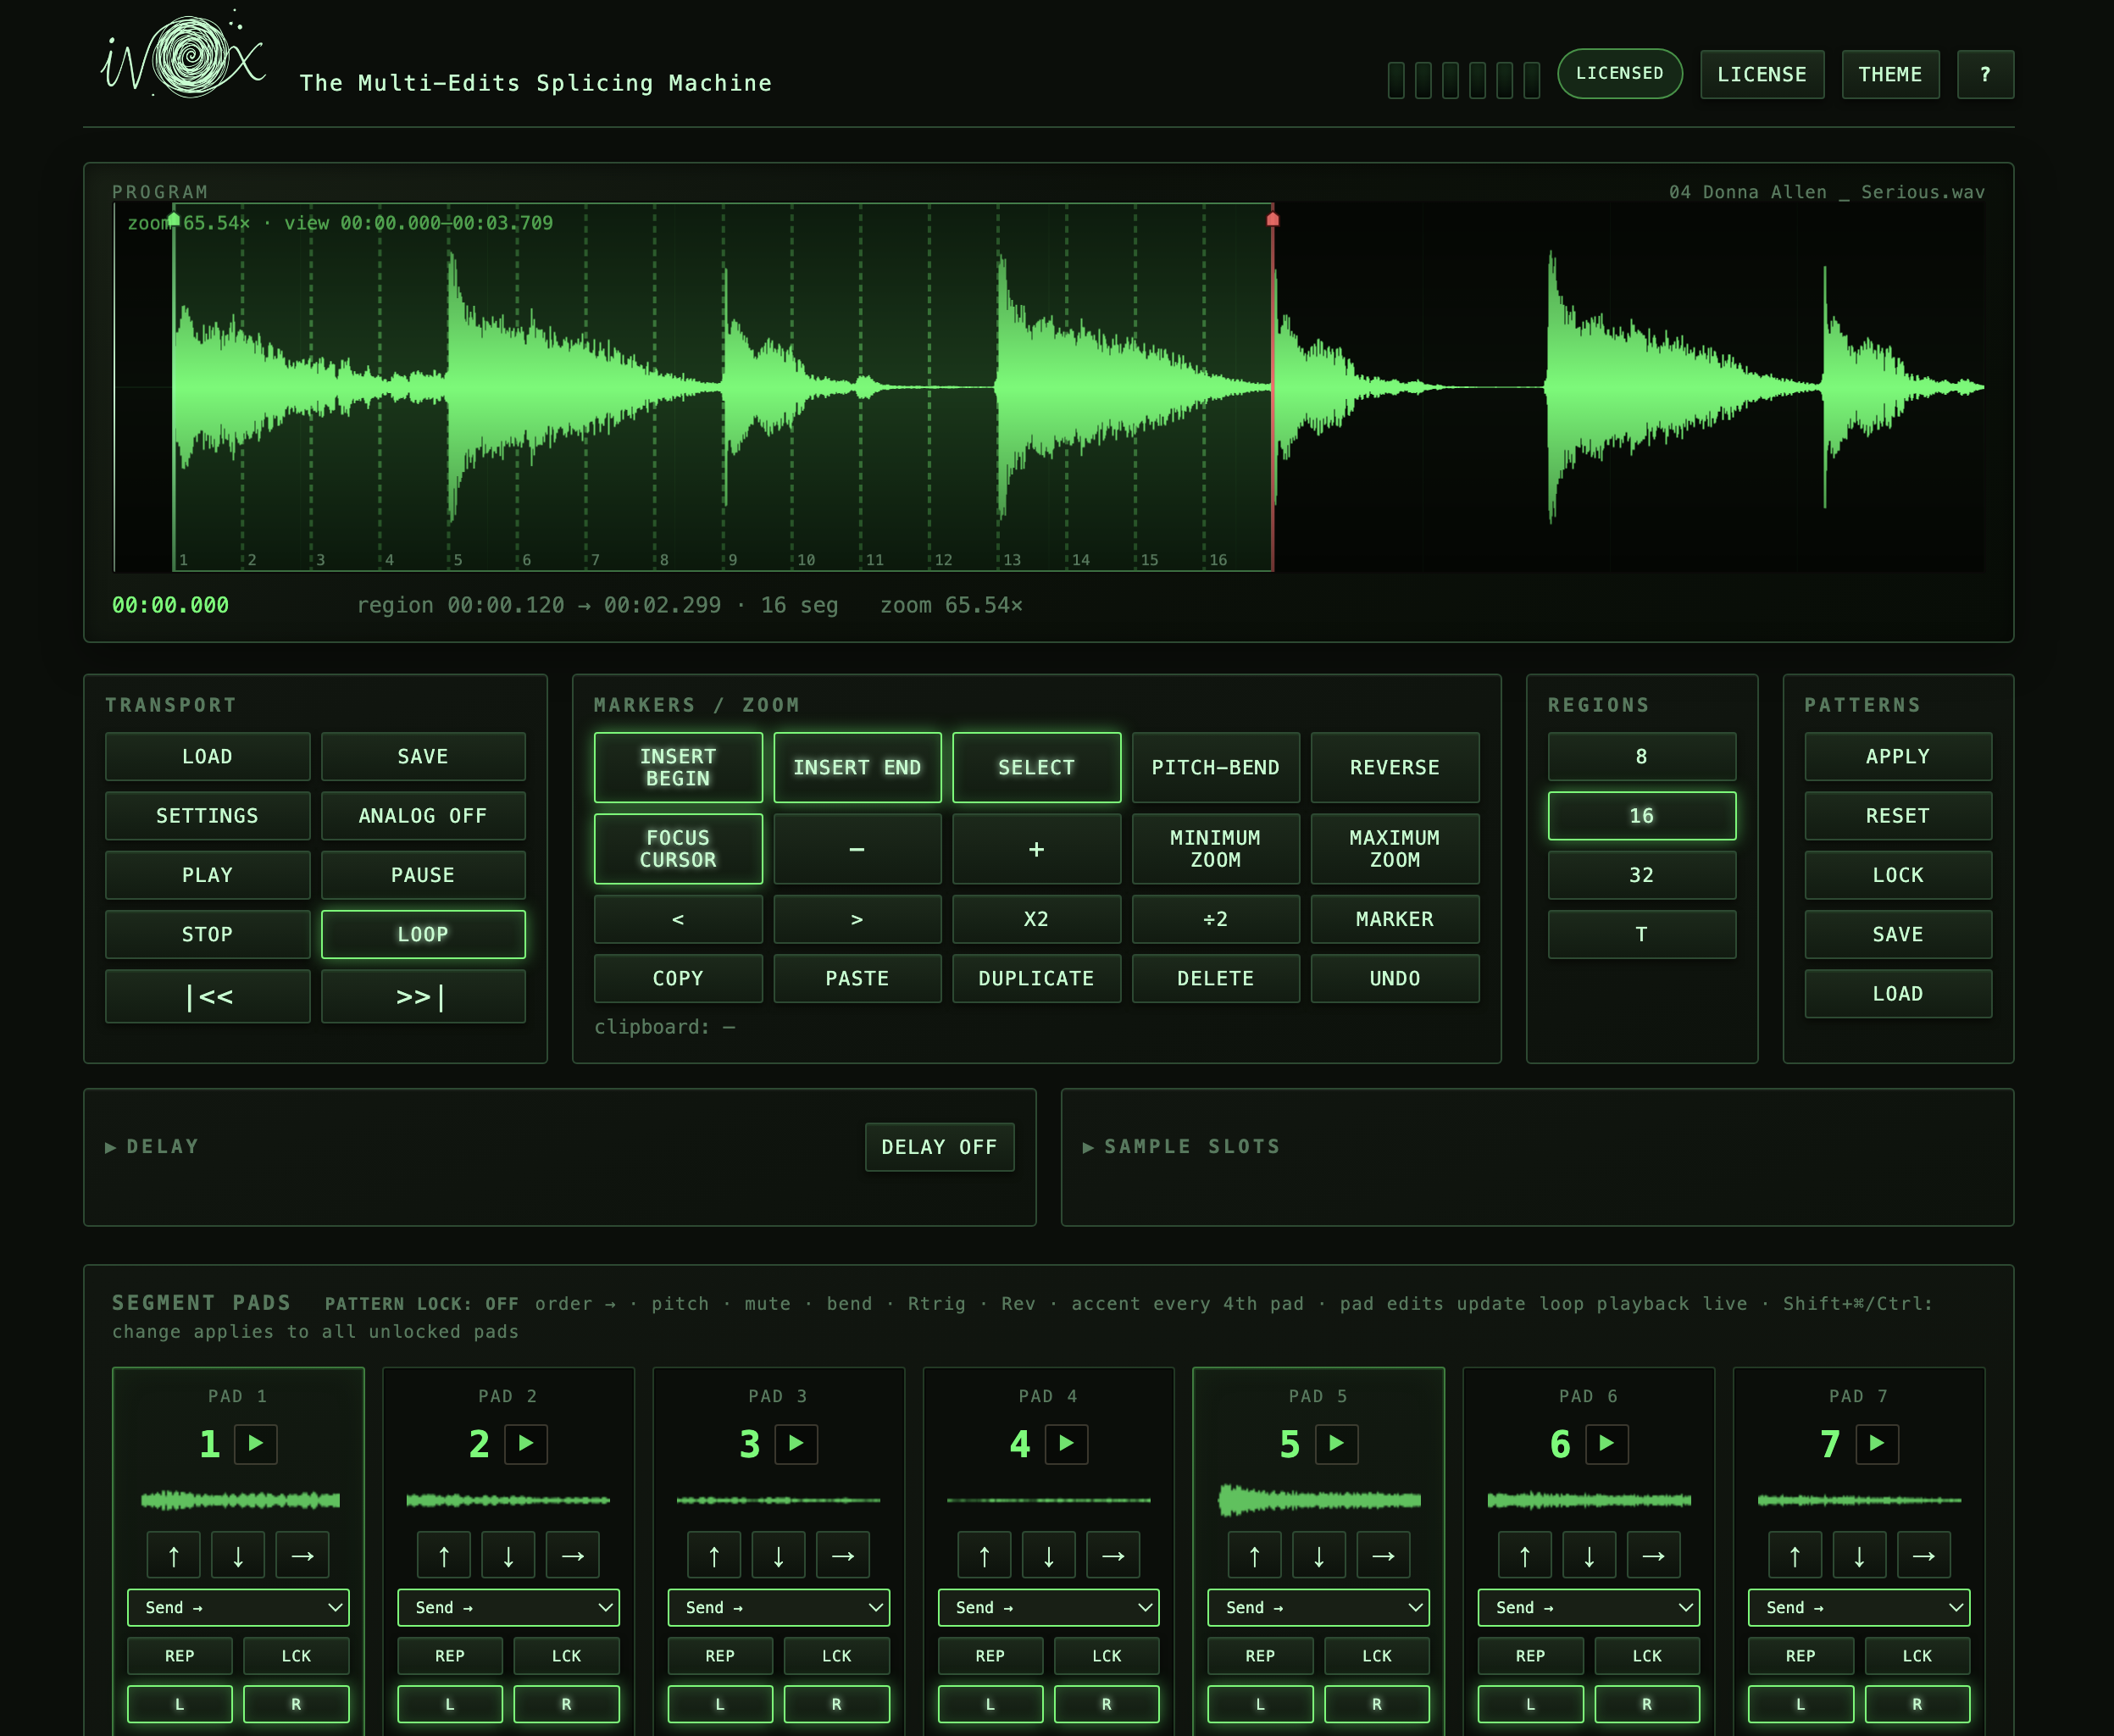This screenshot has height=1736, width=2114.
Task: Click Pad 1 down arrow icon
Action: pyautogui.click(x=238, y=1555)
